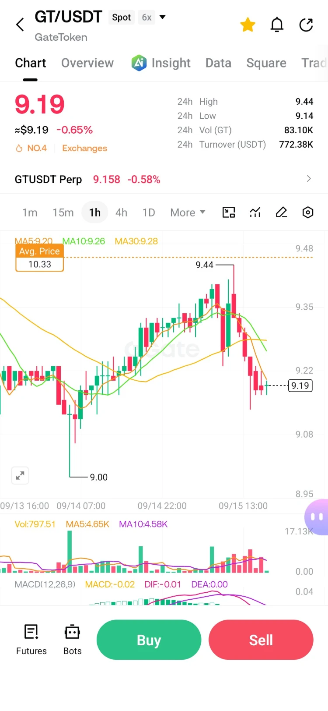Screen dimensions: 328x711
Task: Expand chart with diagonal arrows button
Action: [20, 475]
